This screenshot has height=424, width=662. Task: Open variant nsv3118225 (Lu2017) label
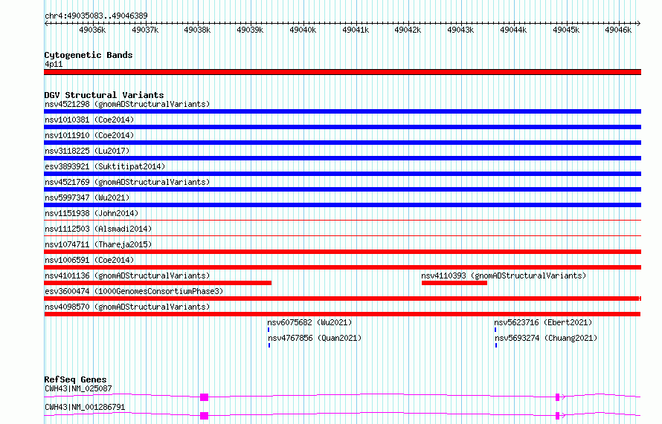87,151
